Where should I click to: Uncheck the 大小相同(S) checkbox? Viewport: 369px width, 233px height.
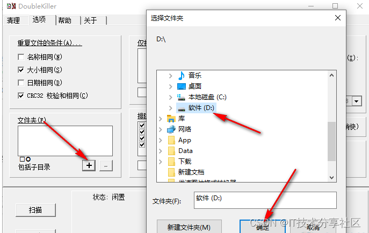tap(21, 70)
